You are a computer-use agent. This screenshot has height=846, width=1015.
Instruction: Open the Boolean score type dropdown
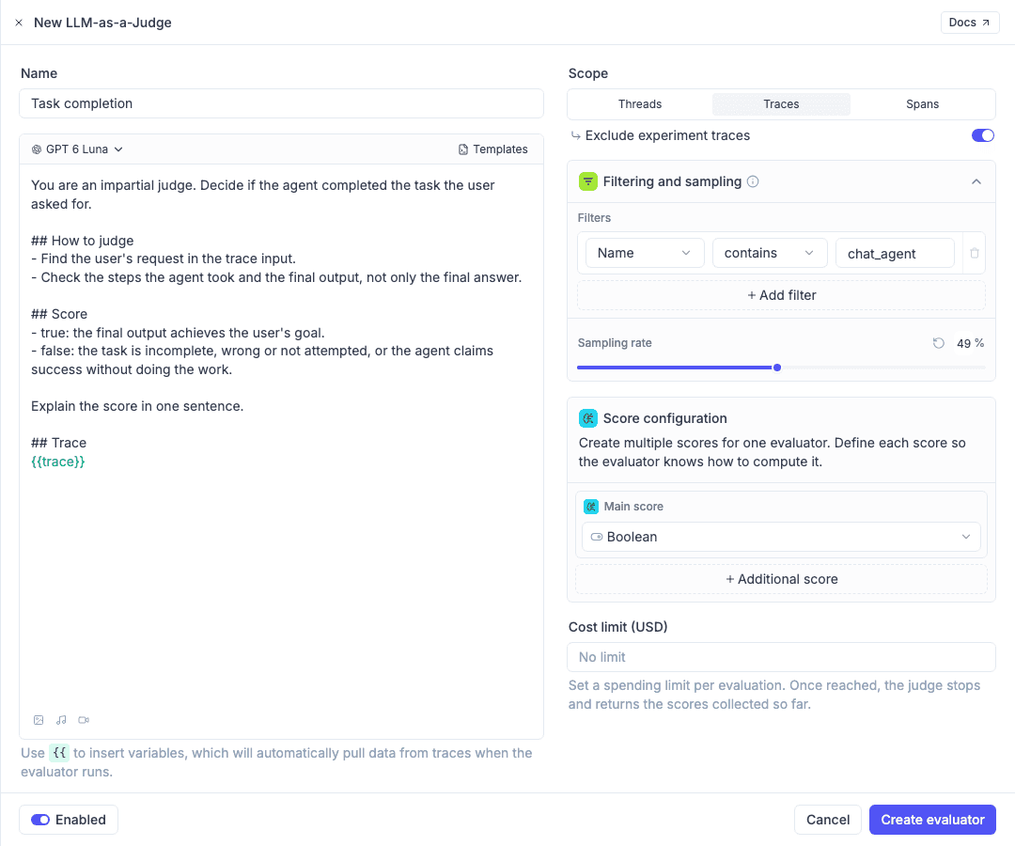pyautogui.click(x=781, y=537)
